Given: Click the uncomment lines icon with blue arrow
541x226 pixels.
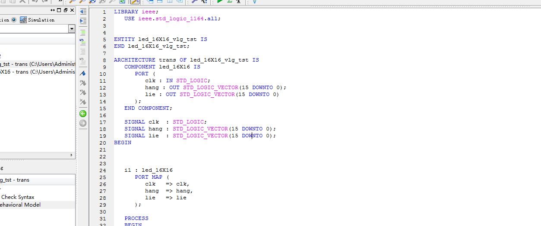Looking at the screenshot, I should pos(83,41).
